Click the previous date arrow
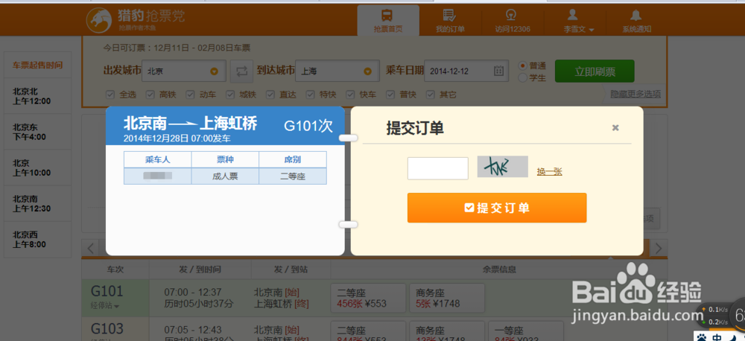 coord(91,247)
